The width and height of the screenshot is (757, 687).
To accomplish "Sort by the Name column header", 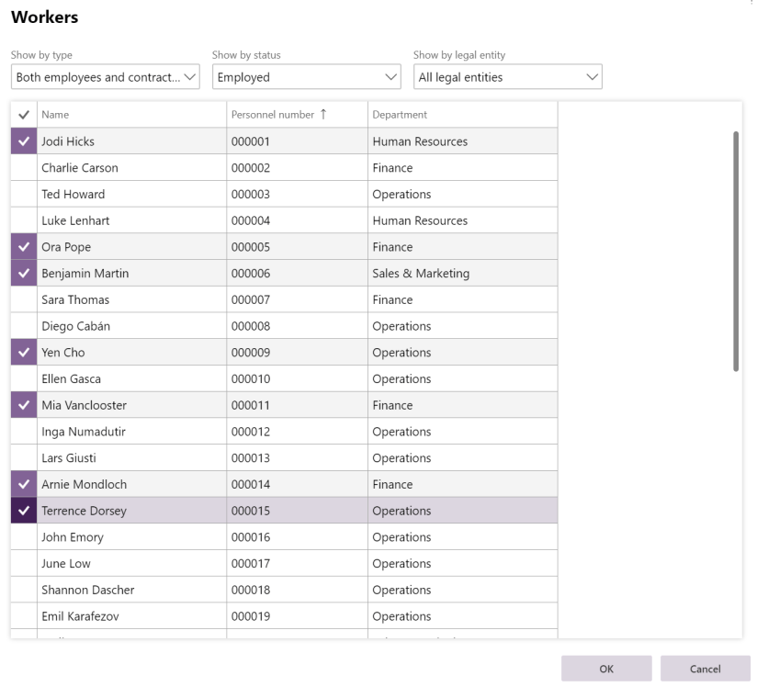I will (55, 115).
